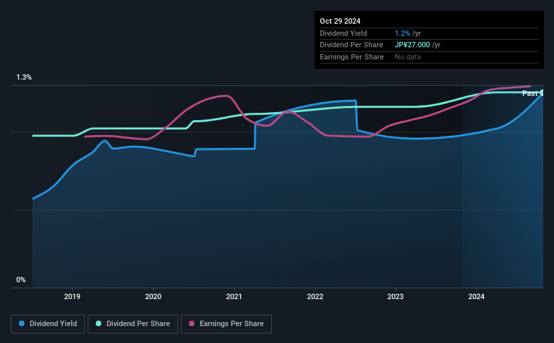The image size is (554, 343).
Task: Click the 2023 x-axis year label
Action: point(395,296)
